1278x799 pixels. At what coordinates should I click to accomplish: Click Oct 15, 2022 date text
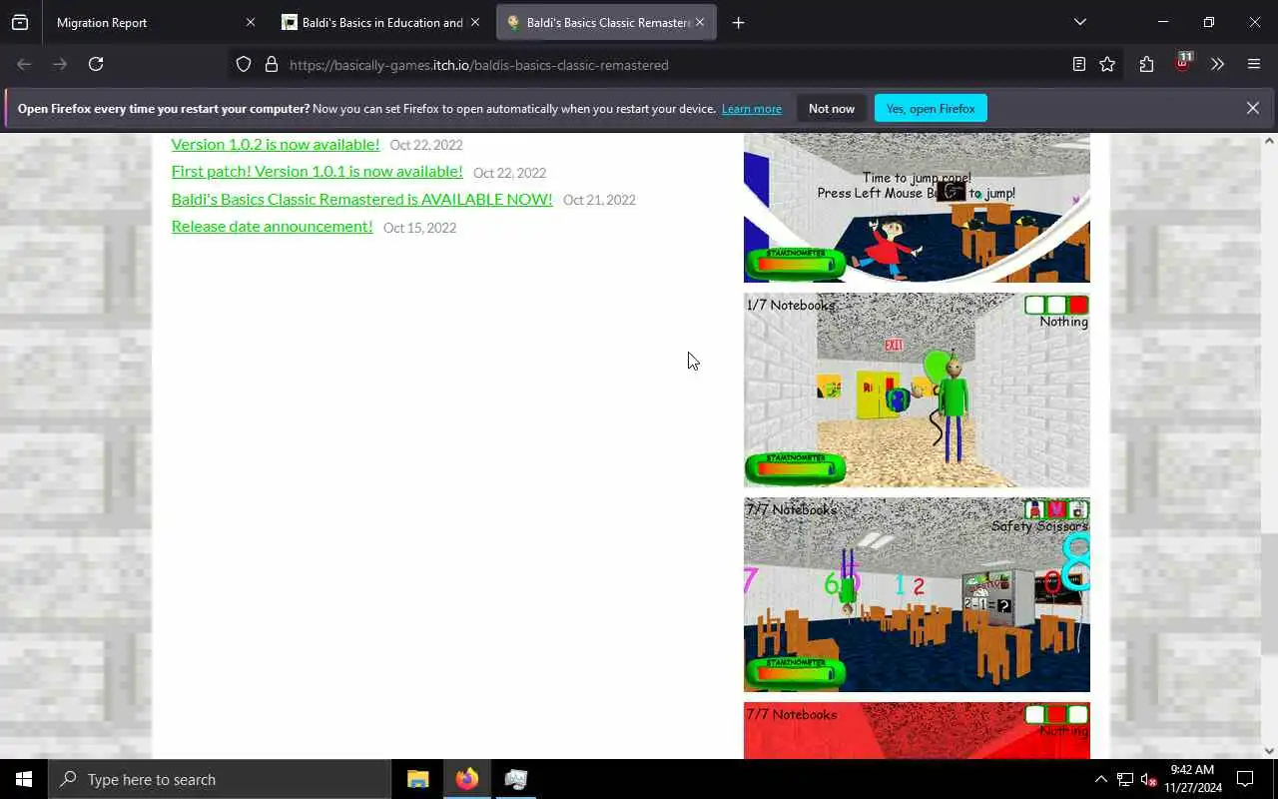419,228
